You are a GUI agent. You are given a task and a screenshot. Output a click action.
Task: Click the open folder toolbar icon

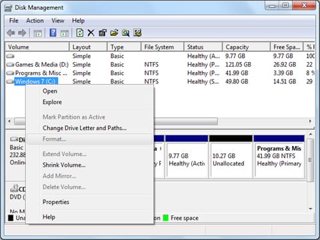114,33
